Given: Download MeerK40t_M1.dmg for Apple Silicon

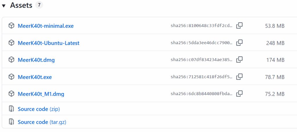Looking at the screenshot, I should pyautogui.click(x=41, y=94).
